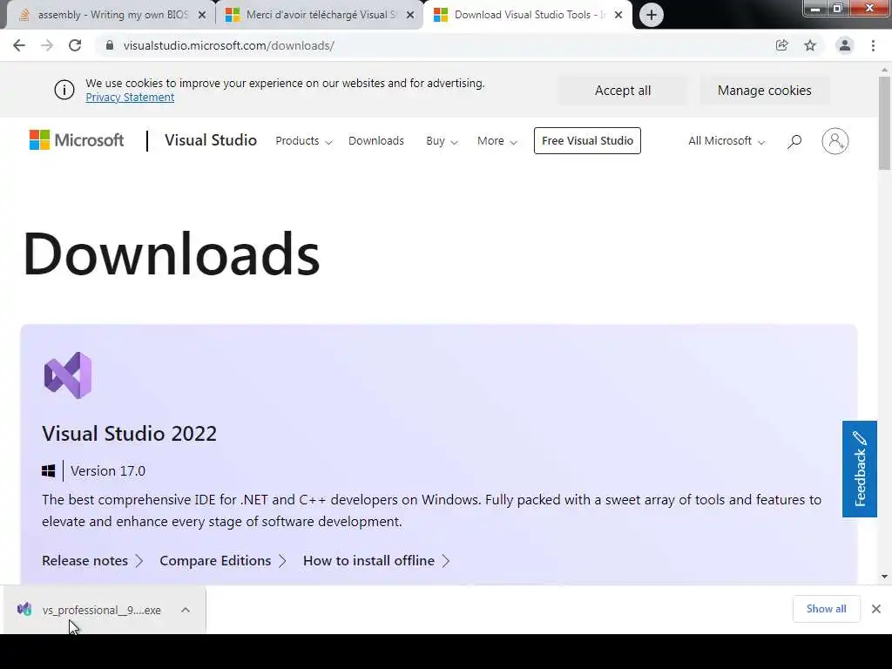The height and width of the screenshot is (669, 892).
Task: Open options arrow for vs_professional download
Action: coord(186,610)
